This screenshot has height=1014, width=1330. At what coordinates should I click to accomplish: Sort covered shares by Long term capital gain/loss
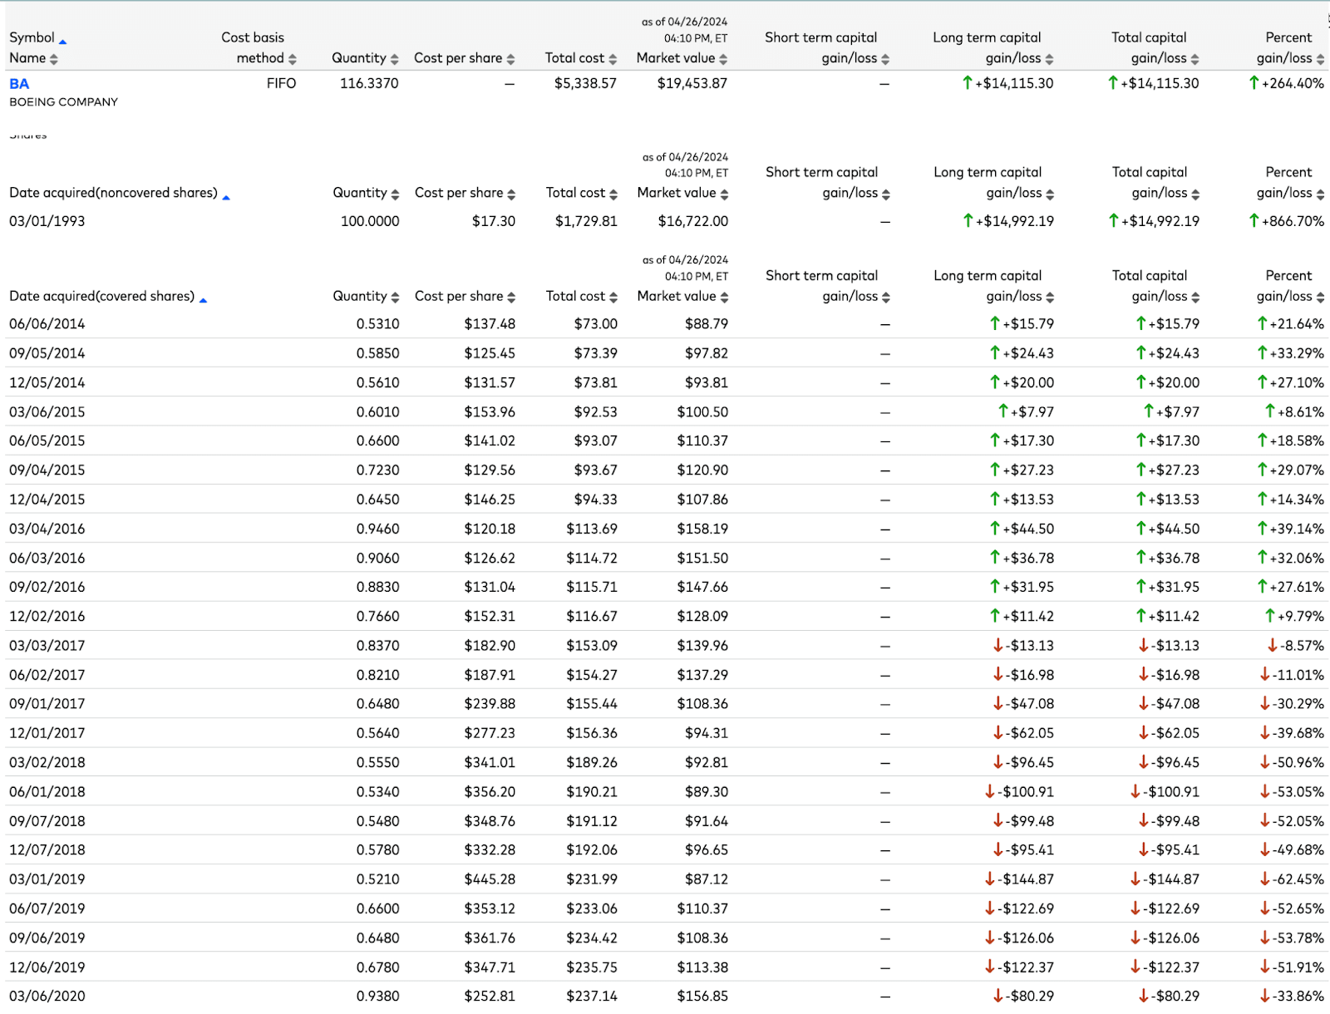(x=1050, y=297)
